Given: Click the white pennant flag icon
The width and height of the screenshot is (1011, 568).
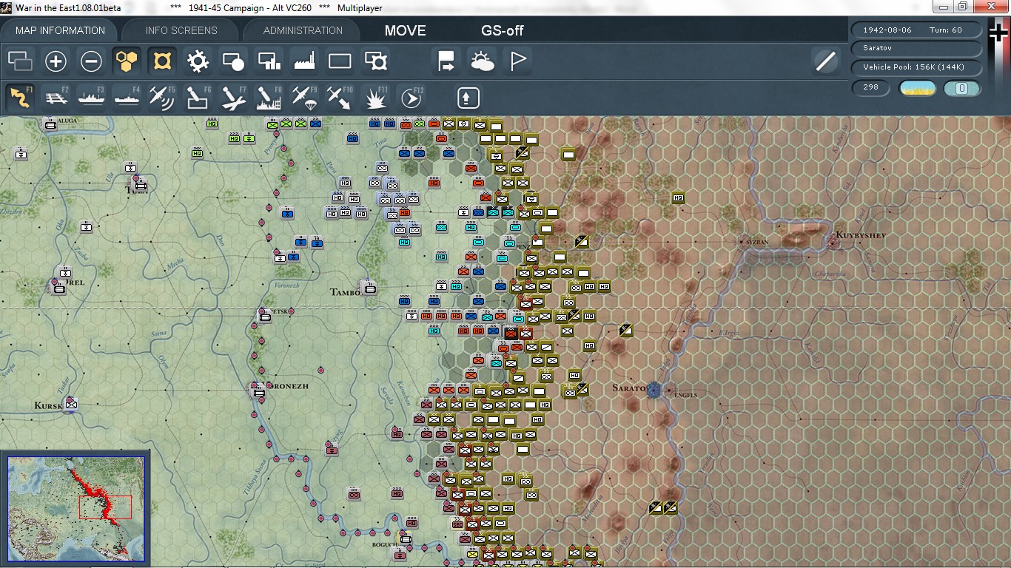Looking at the screenshot, I should 518,61.
